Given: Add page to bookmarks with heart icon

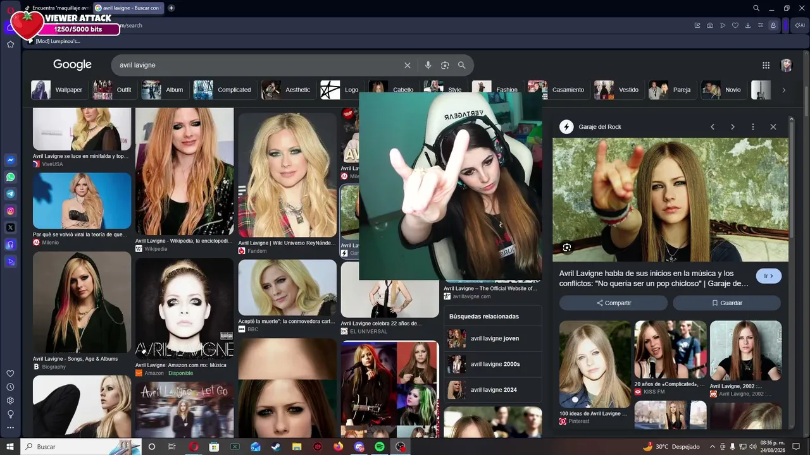Looking at the screenshot, I should 735,25.
